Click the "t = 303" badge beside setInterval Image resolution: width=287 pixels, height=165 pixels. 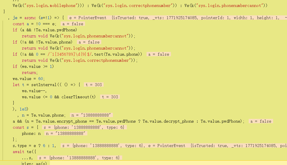[94, 85]
